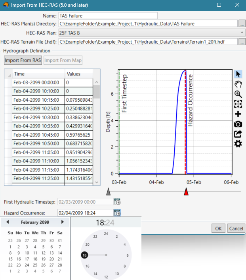Toggle the Hazard Occurrence calendar picker icon
246x280 pixels.
117,213
